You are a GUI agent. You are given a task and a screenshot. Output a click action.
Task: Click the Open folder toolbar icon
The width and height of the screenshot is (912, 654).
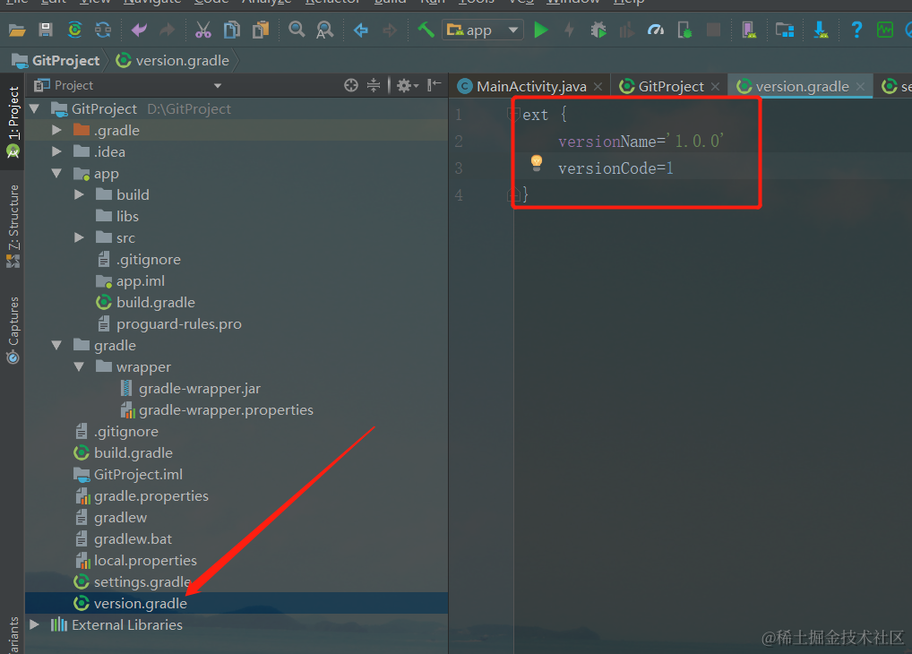click(17, 30)
